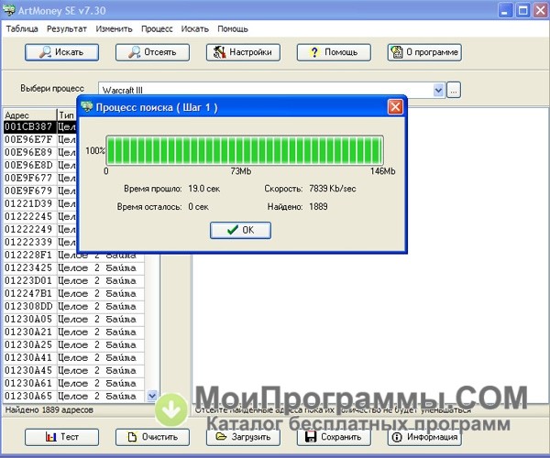Image resolution: width=550 pixels, height=458 pixels.
Task: Select address row 01230A21
Action: point(73,333)
